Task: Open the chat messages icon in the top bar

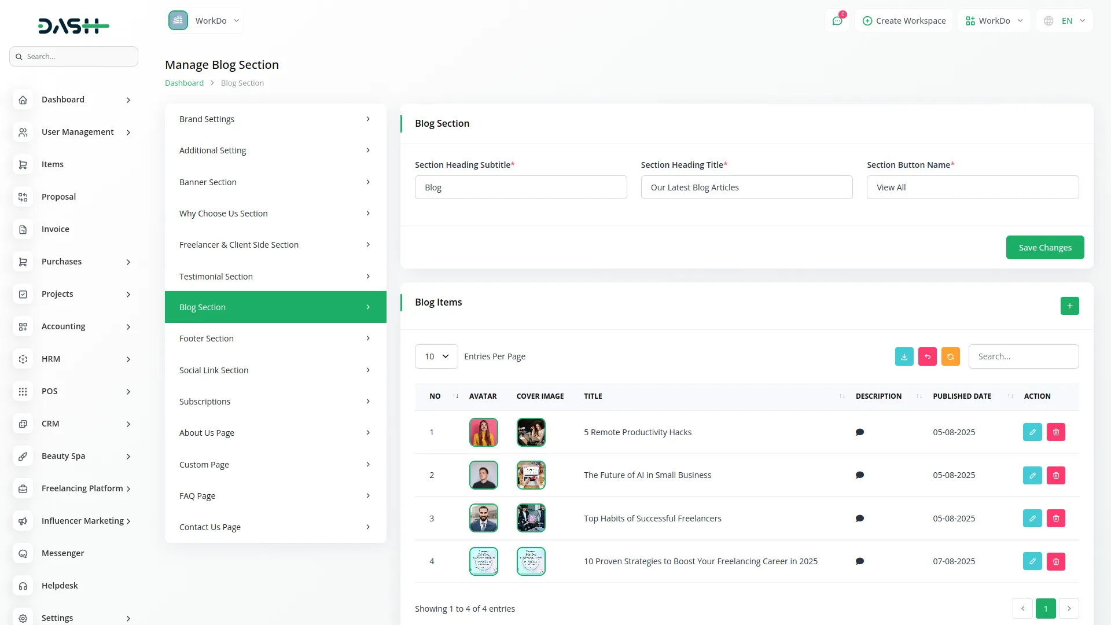Action: (x=837, y=20)
